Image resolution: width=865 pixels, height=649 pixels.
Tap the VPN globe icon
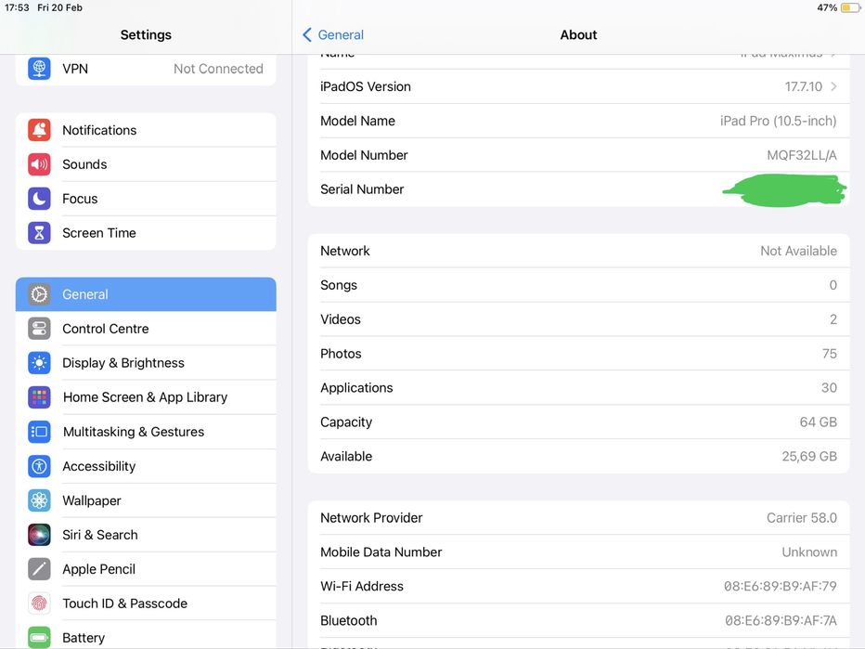coord(39,69)
